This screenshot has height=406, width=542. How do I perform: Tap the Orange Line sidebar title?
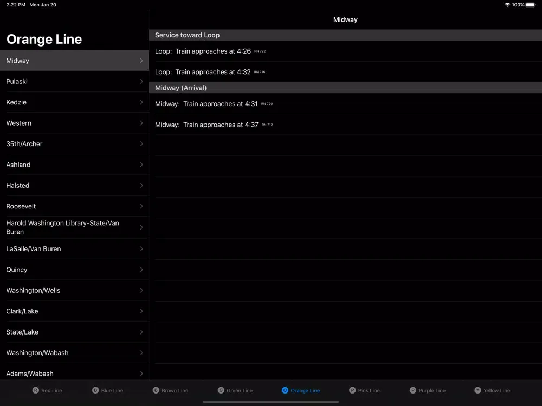(x=44, y=40)
